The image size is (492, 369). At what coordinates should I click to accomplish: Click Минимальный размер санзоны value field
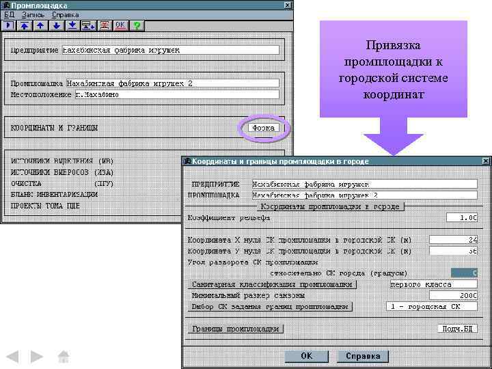pyautogui.click(x=454, y=295)
